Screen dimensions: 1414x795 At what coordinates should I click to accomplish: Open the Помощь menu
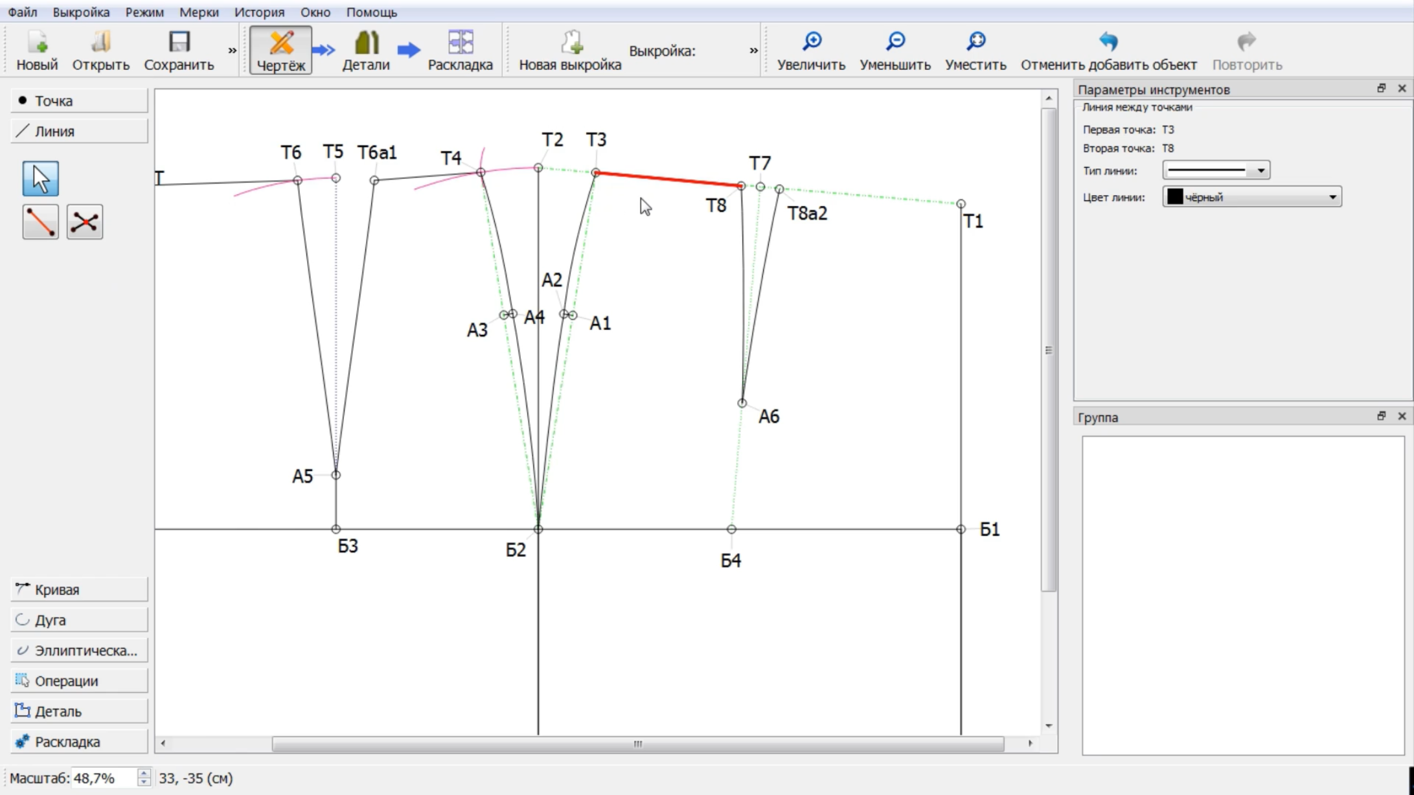372,12
